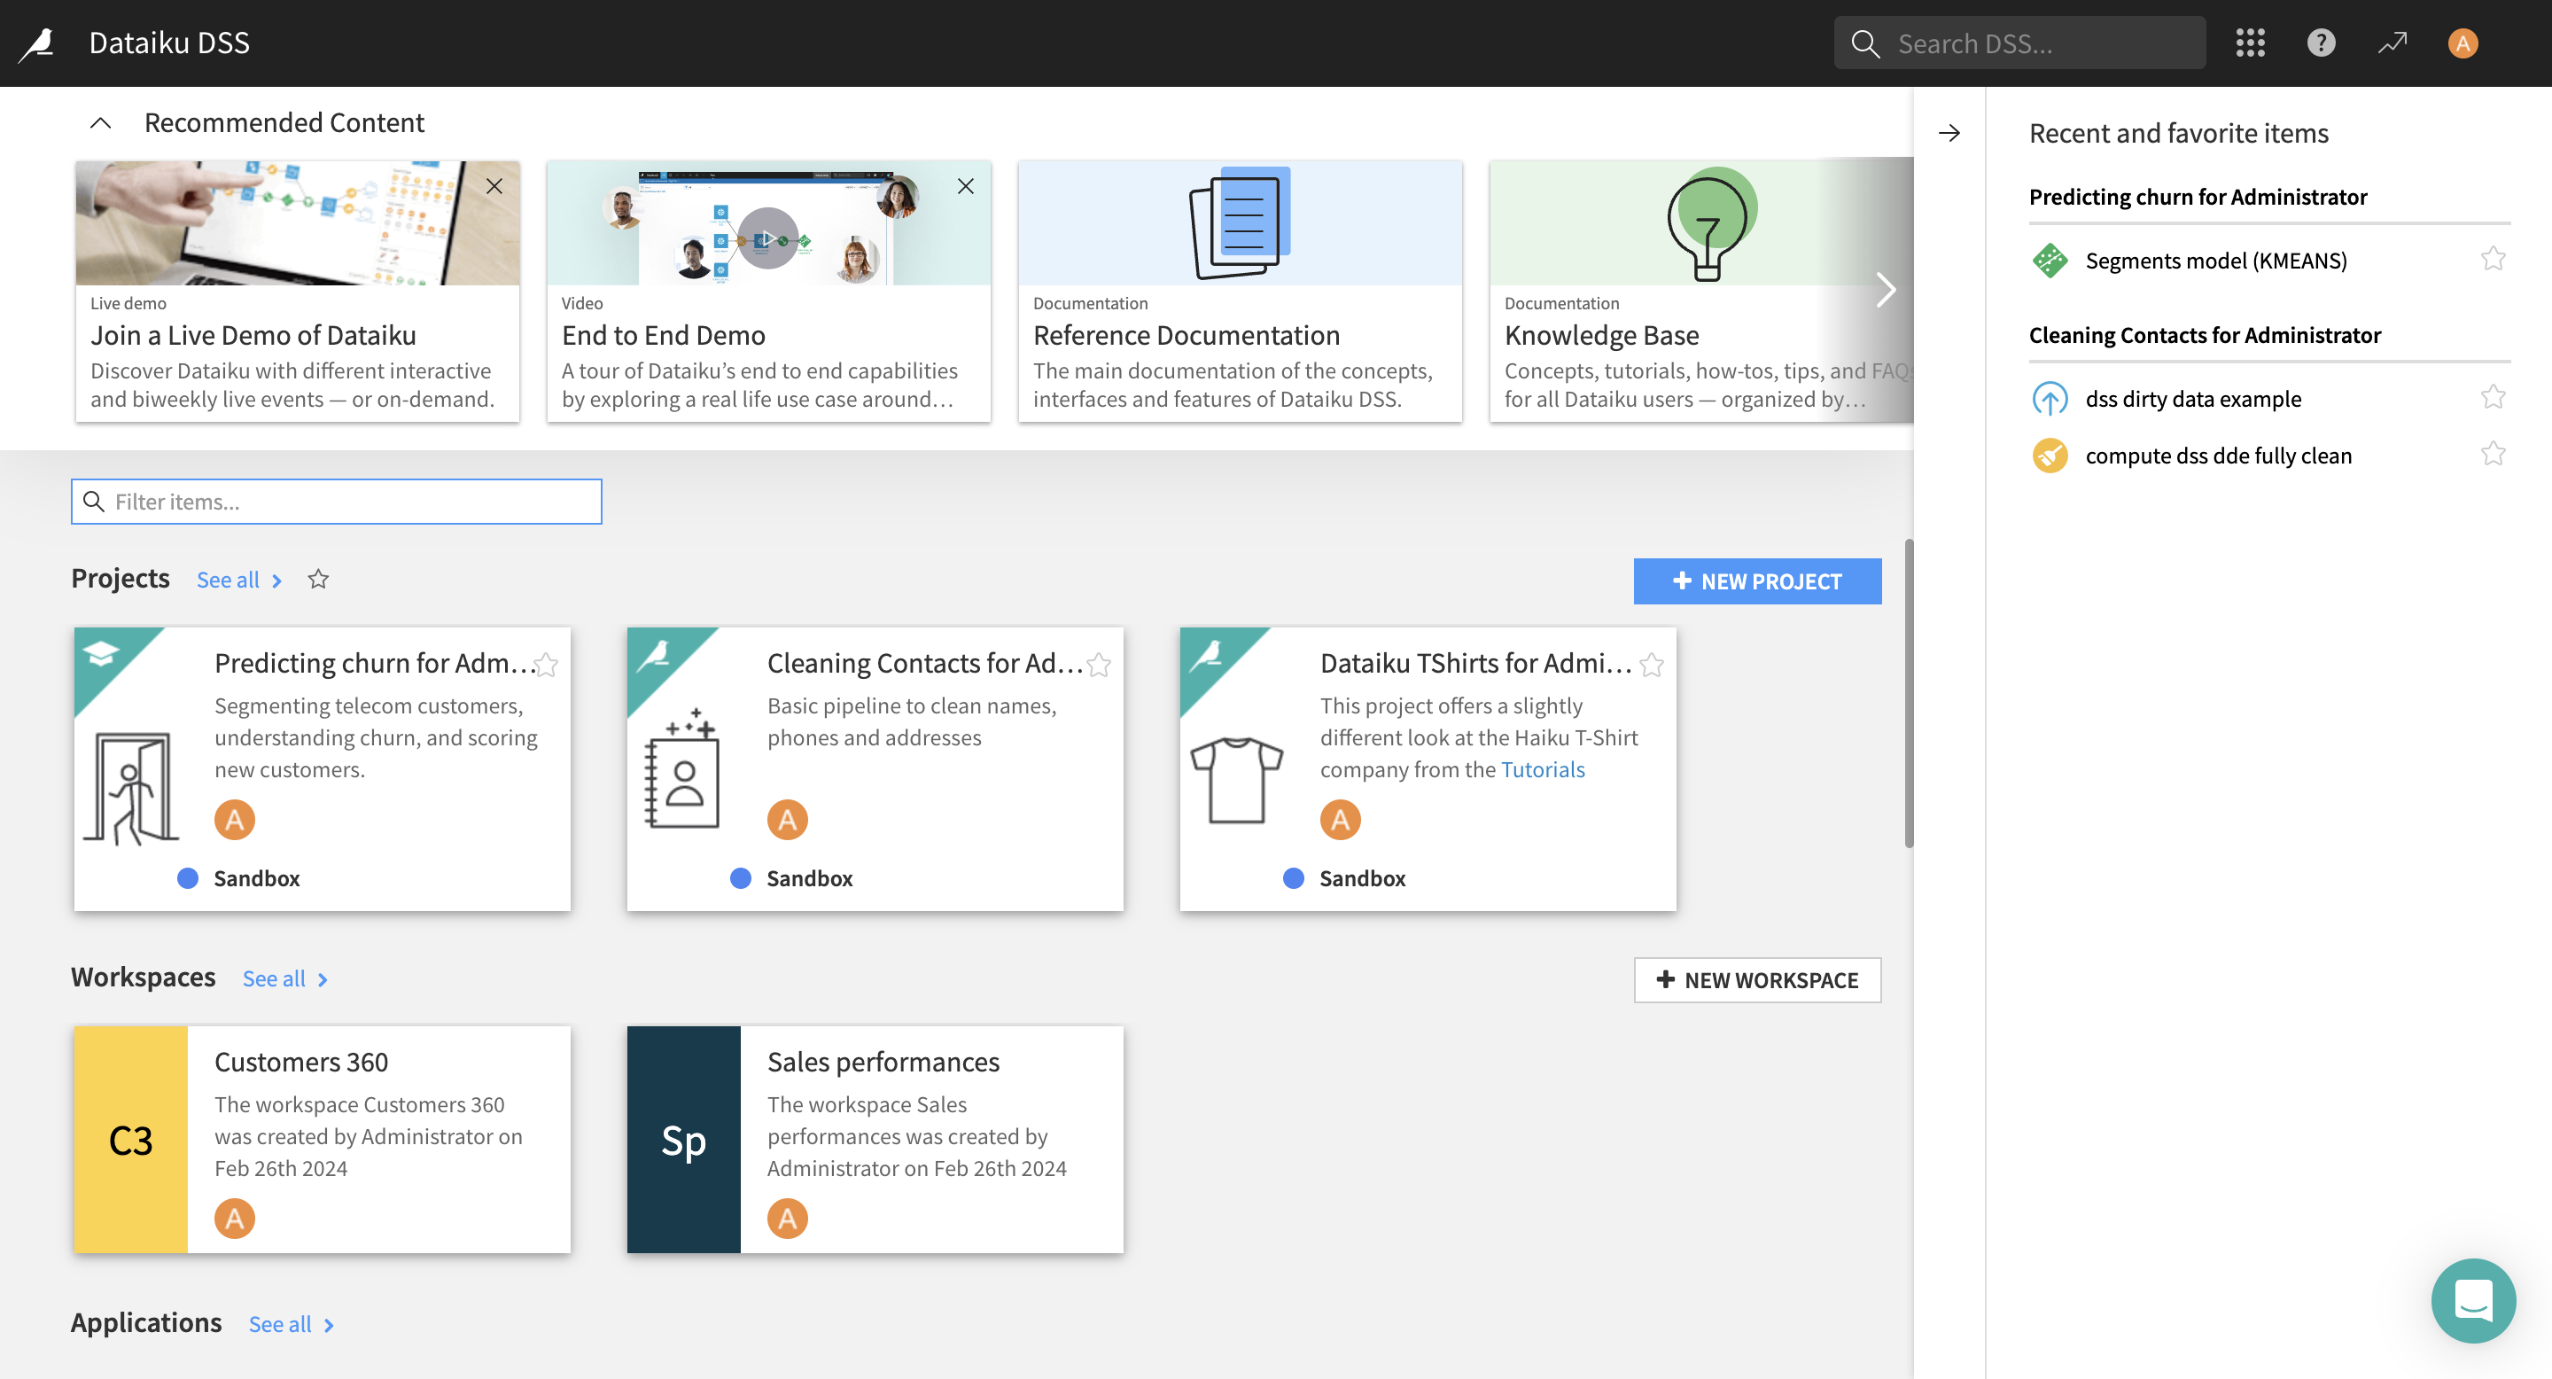Image resolution: width=2552 pixels, height=1379 pixels.
Task: Dismiss the Join a Live Demo card
Action: [494, 186]
